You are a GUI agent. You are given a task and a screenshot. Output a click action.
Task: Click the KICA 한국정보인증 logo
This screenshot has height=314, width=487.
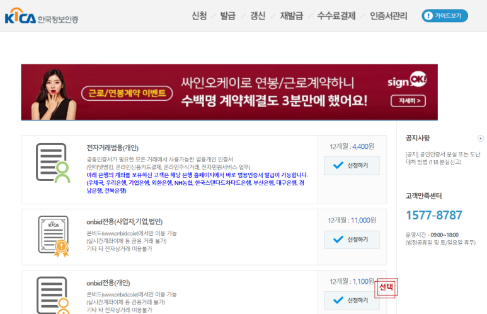tap(42, 16)
